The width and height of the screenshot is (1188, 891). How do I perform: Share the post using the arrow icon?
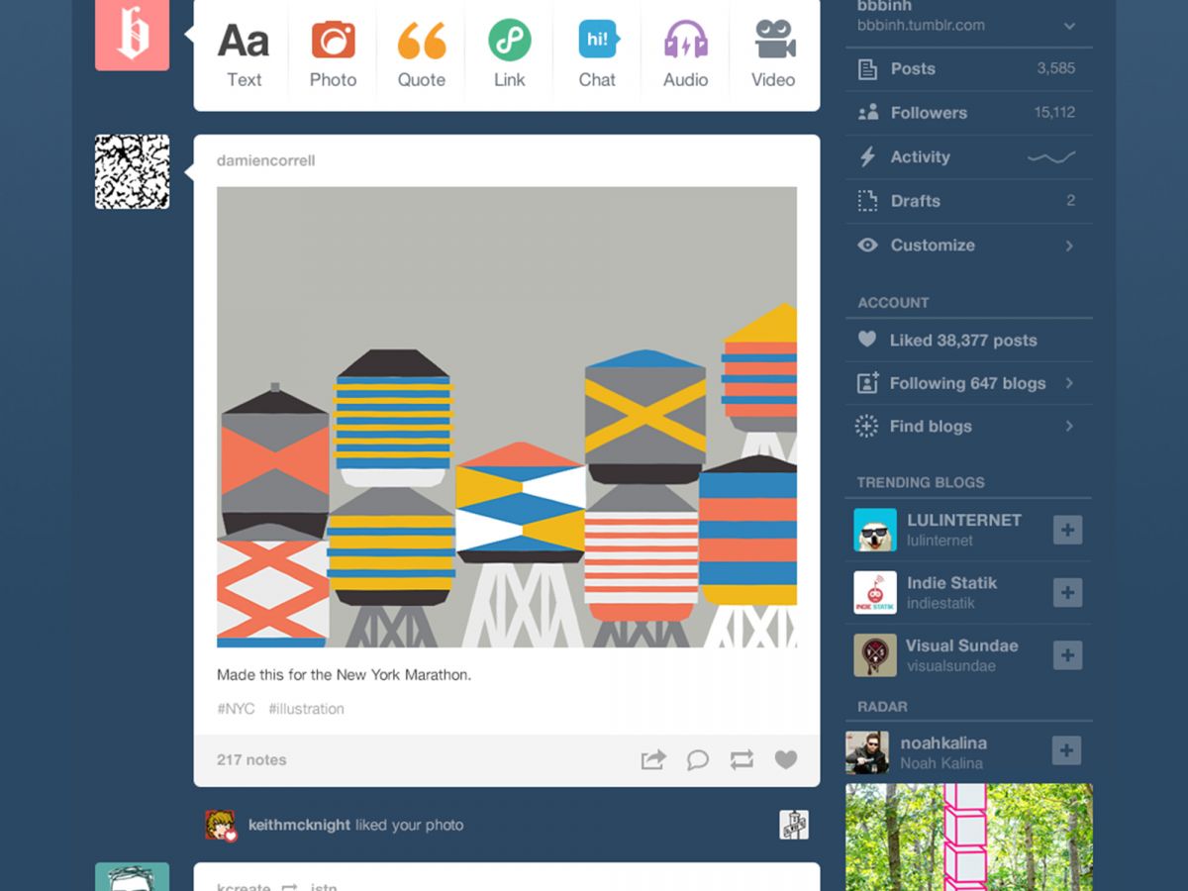(x=653, y=759)
